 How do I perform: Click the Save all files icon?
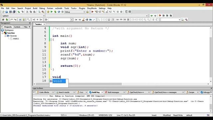click(14, 12)
